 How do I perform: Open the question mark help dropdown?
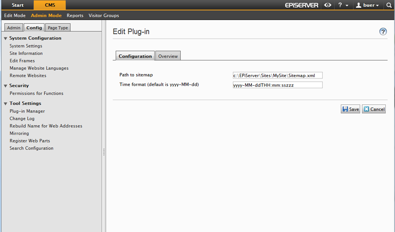[343, 5]
